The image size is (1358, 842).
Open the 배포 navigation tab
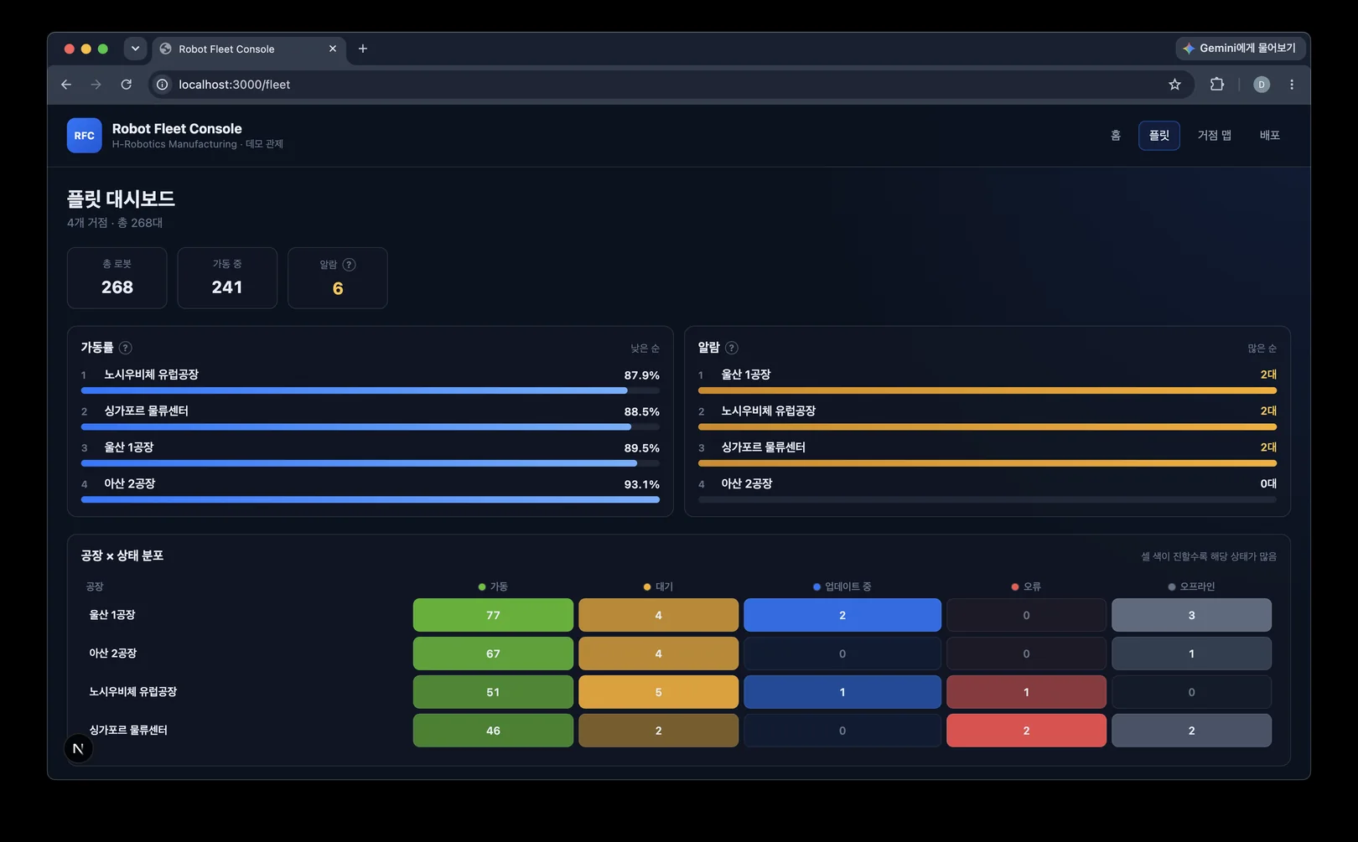(x=1269, y=136)
